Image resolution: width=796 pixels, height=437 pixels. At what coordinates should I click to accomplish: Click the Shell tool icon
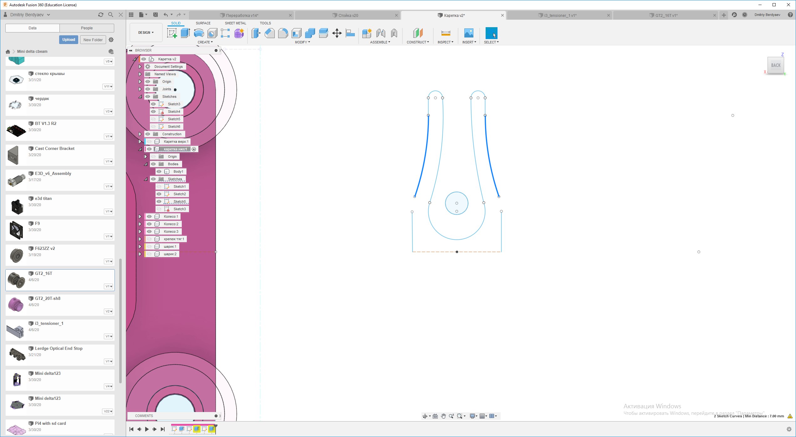296,33
